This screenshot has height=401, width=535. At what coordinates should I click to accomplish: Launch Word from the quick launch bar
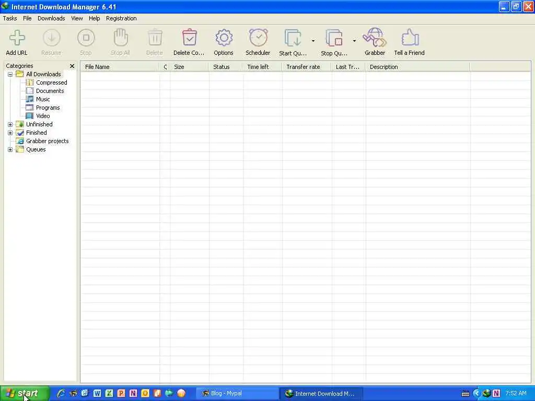(x=97, y=393)
